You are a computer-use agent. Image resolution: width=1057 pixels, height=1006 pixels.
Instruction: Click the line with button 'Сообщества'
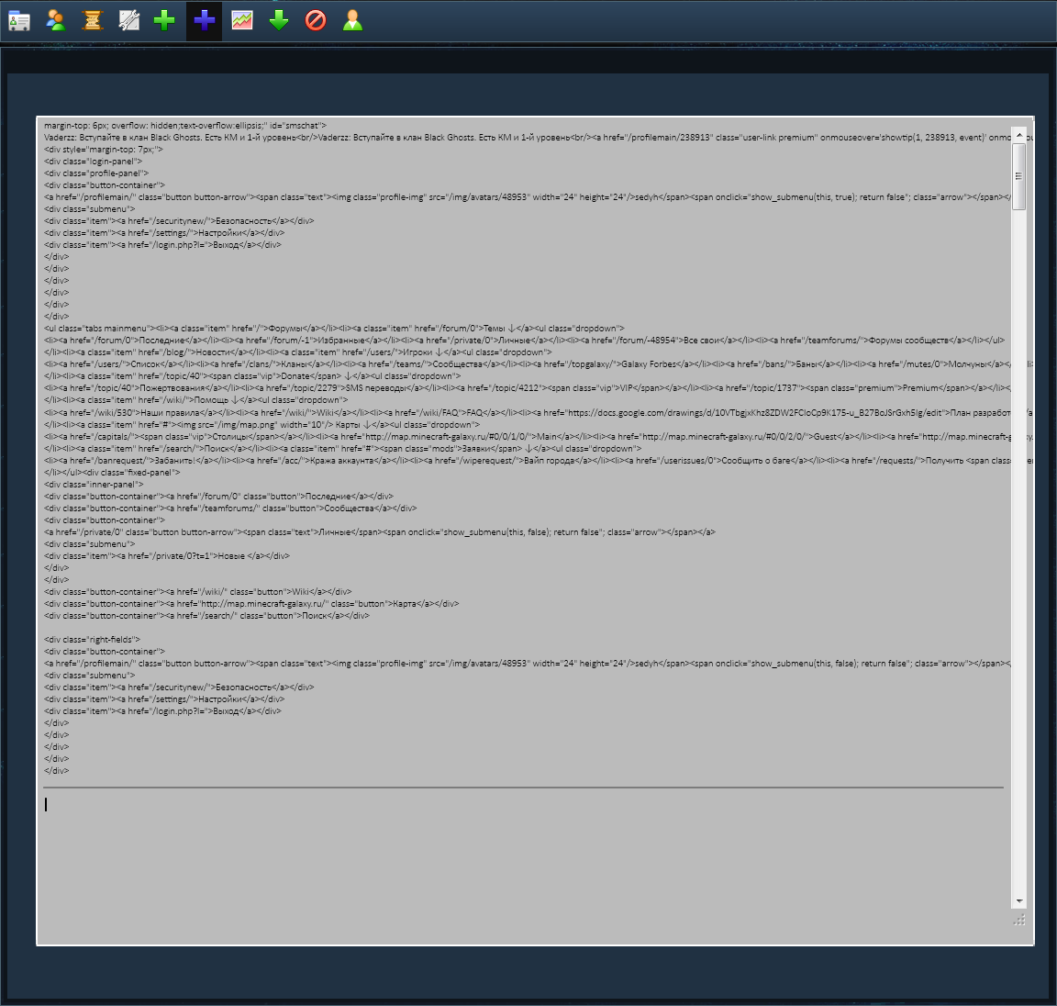tap(230, 508)
